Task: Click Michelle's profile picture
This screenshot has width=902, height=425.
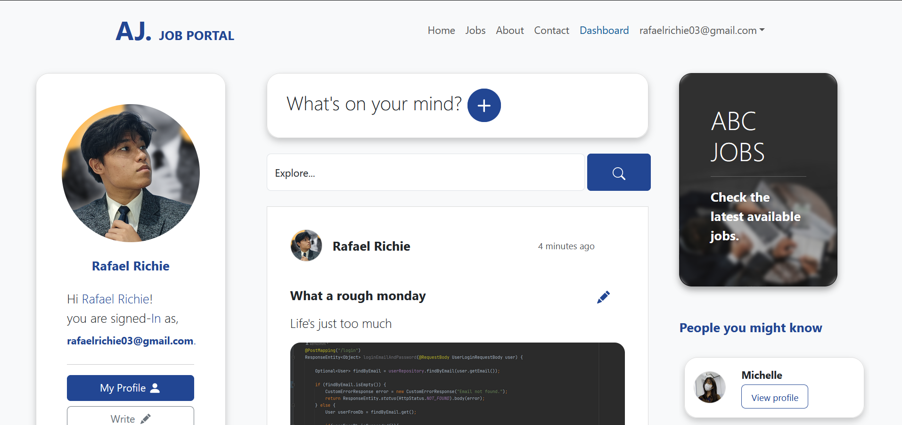Action: coord(710,387)
